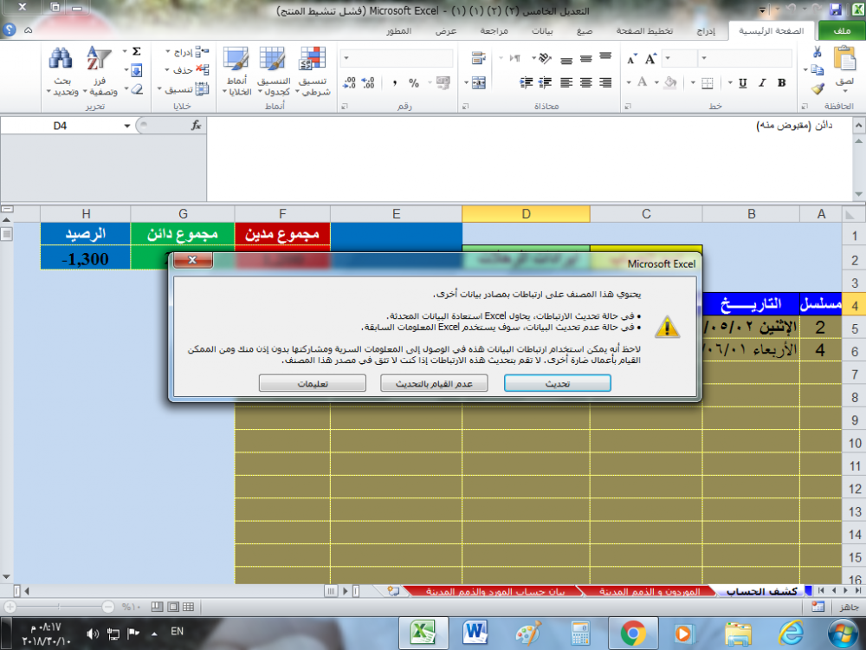Click the Borders icon in font group
This screenshot has width=866, height=650.
[x=707, y=83]
